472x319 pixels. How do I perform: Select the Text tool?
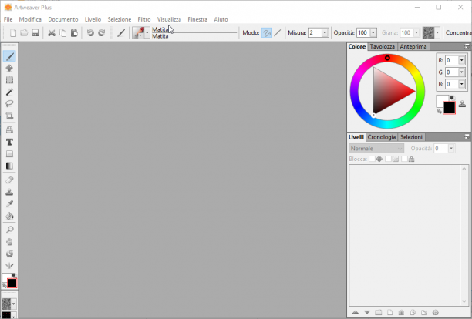9,142
